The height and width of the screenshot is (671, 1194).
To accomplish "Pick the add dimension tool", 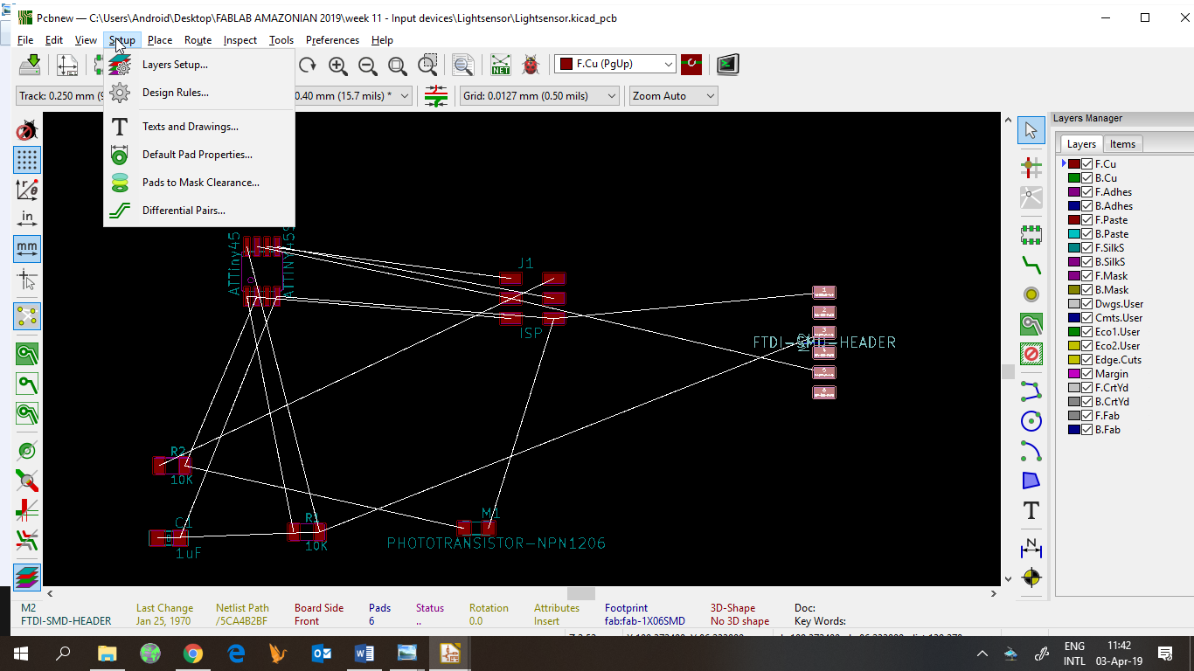I will click(x=1031, y=548).
